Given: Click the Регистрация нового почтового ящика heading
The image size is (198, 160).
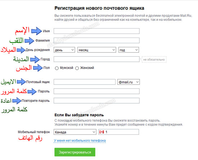Looking at the screenshot, I should point(99,8).
